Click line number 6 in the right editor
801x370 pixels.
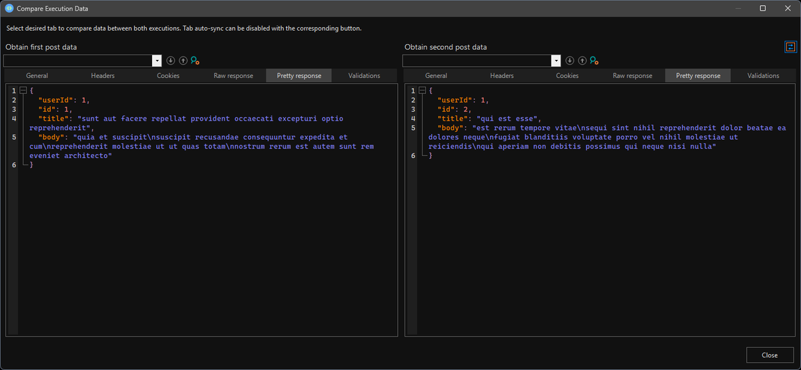click(x=413, y=155)
